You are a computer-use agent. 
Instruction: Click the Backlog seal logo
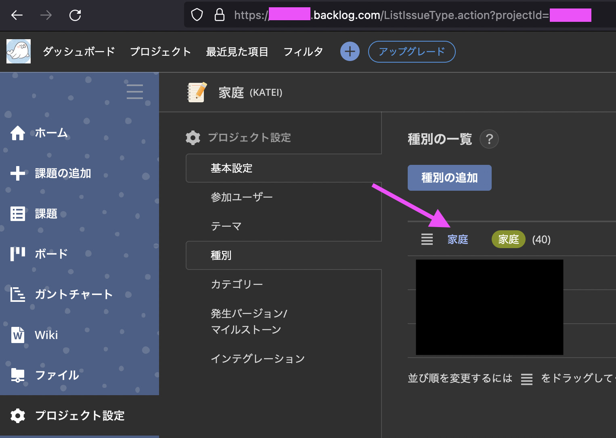(18, 52)
